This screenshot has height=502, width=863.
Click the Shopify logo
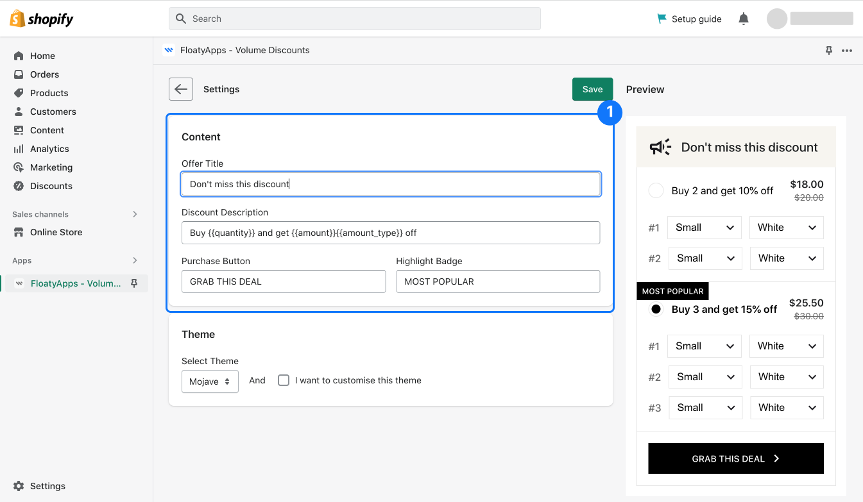(40, 18)
